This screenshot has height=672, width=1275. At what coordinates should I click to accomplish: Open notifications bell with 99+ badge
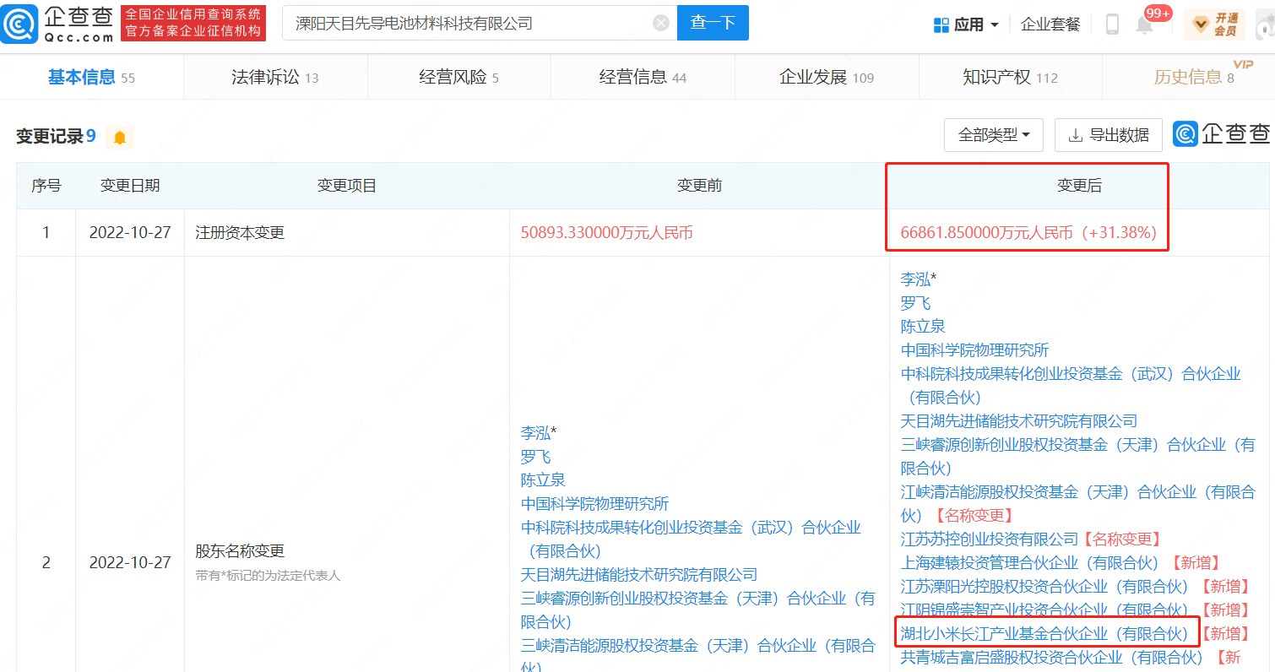point(1145,24)
